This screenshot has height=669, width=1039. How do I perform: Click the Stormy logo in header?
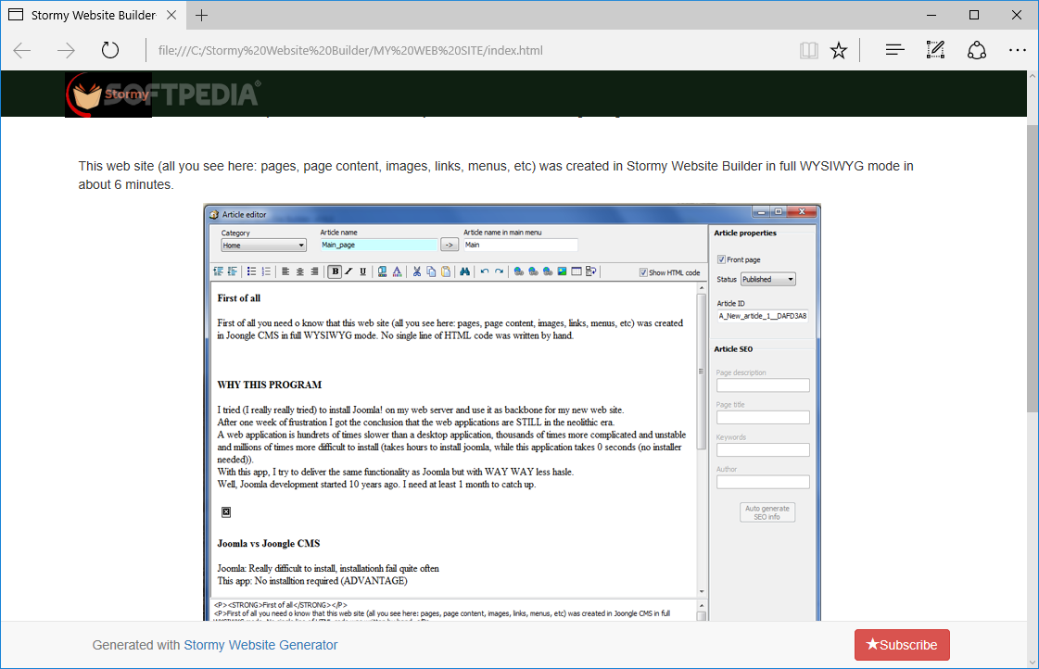click(x=108, y=95)
